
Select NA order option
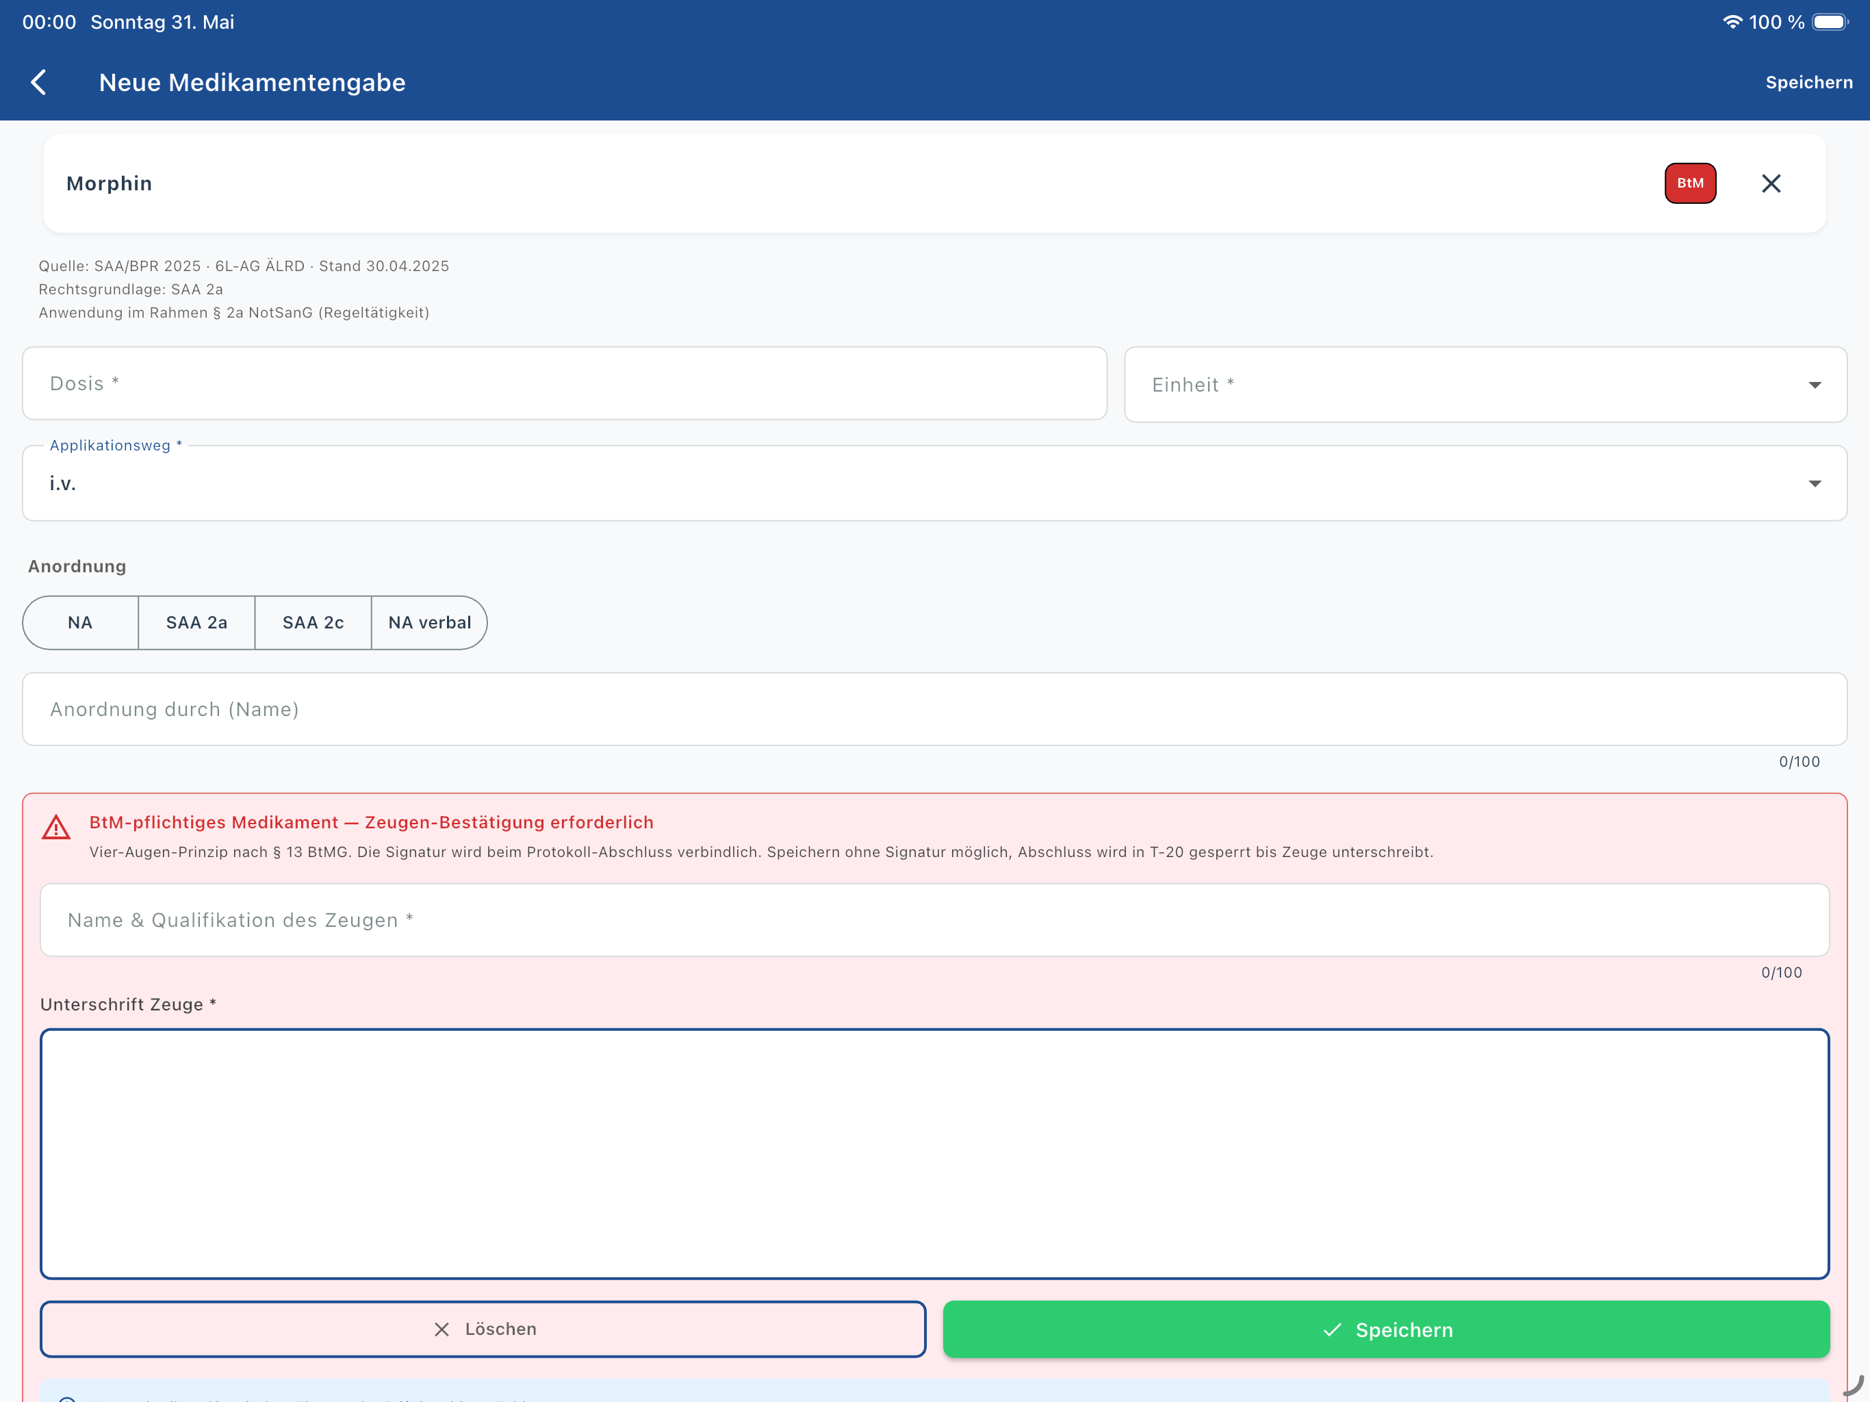click(80, 622)
